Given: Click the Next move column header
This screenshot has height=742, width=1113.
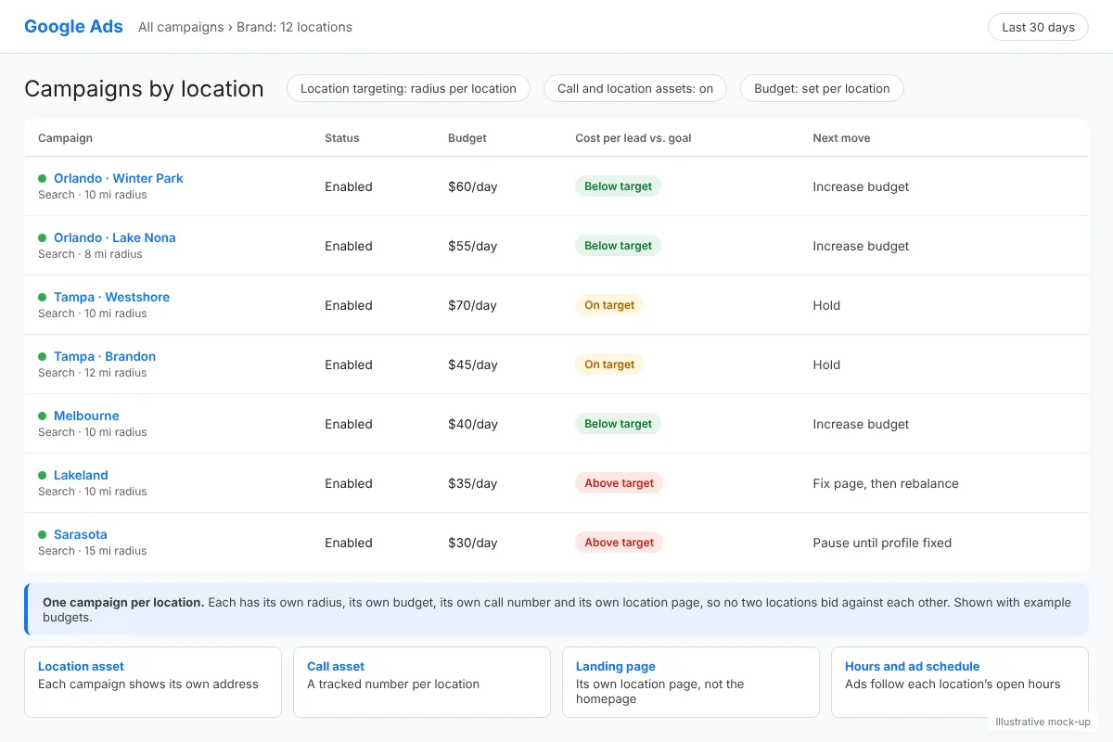Looking at the screenshot, I should 841,138.
